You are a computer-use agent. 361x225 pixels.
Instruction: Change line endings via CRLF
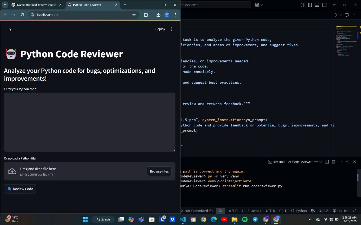point(283,211)
